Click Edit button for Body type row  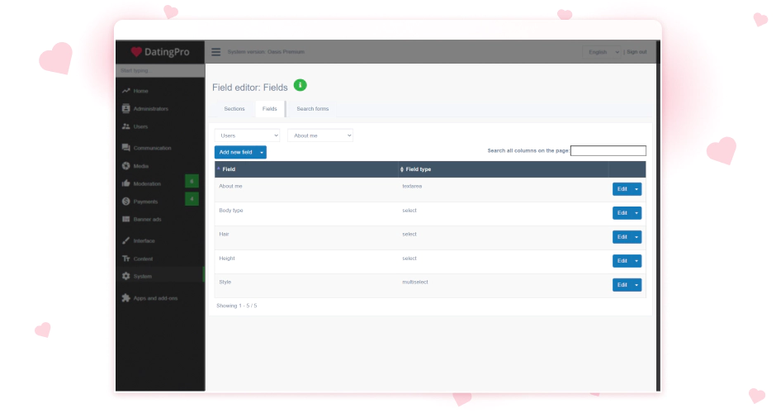[622, 213]
